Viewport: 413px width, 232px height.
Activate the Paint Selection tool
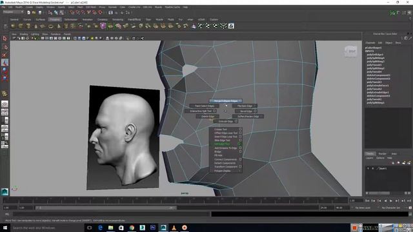point(5,55)
